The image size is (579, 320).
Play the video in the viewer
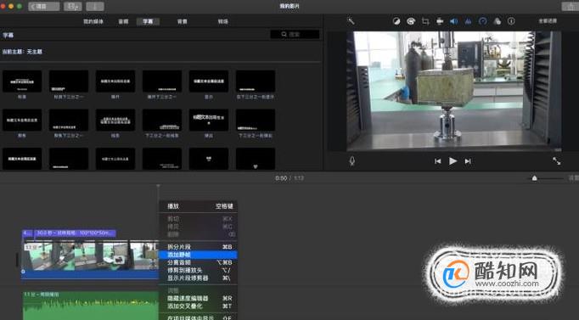pyautogui.click(x=453, y=161)
